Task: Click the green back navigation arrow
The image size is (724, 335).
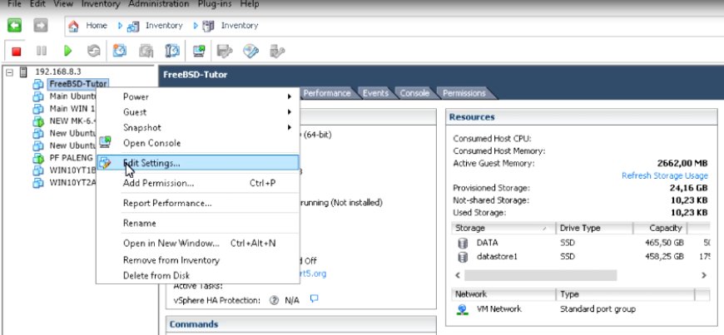Action: (14, 26)
